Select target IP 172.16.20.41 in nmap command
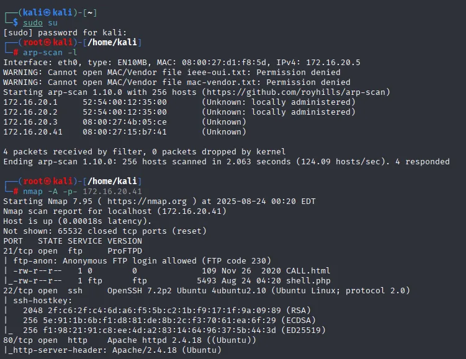466x359 pixels. pyautogui.click(x=112, y=192)
